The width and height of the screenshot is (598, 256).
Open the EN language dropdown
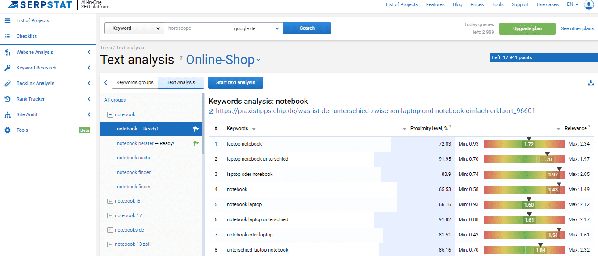[x=573, y=4]
